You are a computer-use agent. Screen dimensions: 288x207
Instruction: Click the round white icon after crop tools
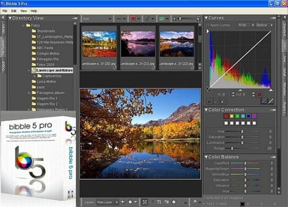coord(174,202)
